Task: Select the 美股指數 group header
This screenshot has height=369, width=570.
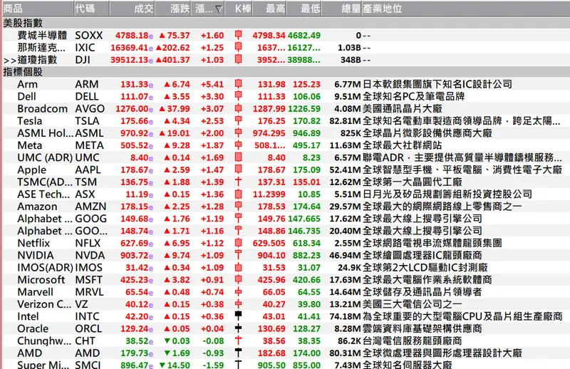Action: tap(23, 23)
